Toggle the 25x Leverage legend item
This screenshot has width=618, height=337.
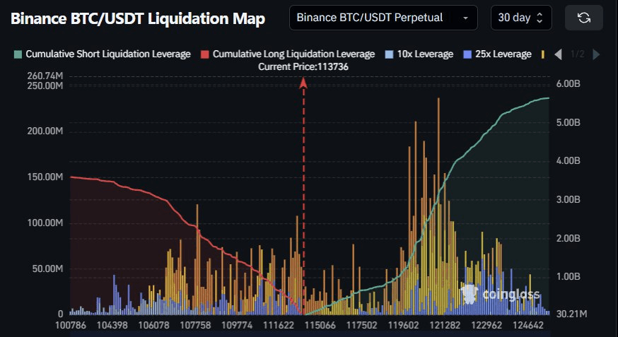(x=497, y=54)
